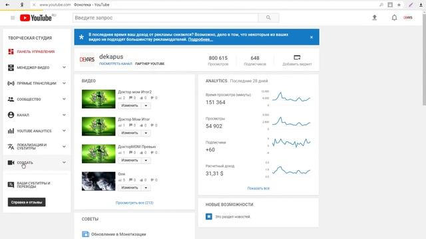The height and width of the screenshot is (239, 426).
Task: Click the live streaming icon
Action: [11, 83]
